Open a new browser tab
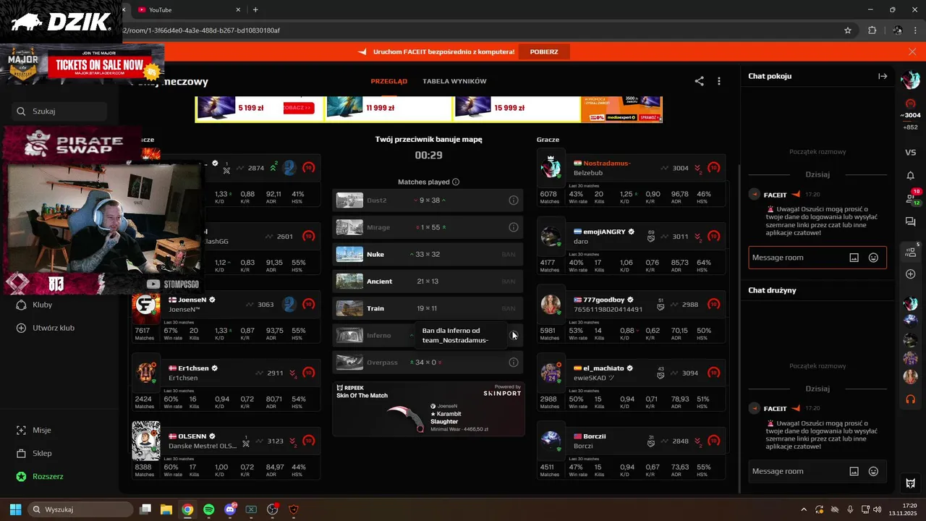This screenshot has height=521, width=926. coord(255,10)
